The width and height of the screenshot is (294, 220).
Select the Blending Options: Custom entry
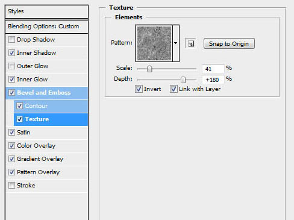(x=46, y=27)
